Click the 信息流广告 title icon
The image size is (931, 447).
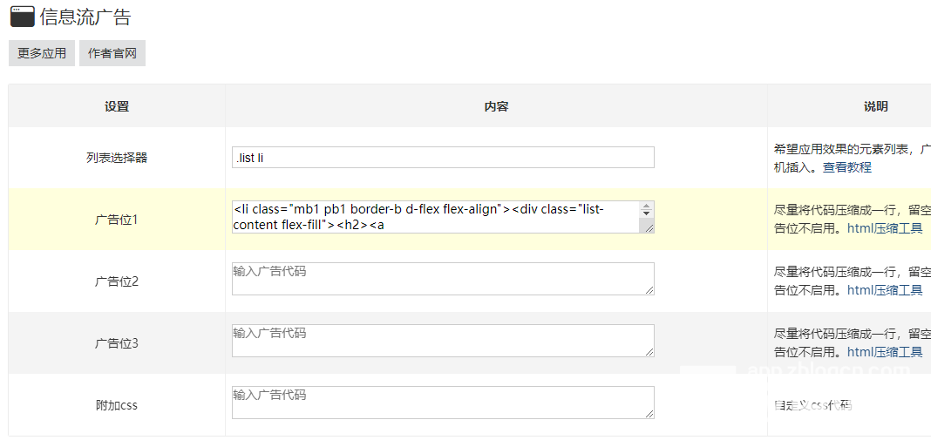[22, 17]
